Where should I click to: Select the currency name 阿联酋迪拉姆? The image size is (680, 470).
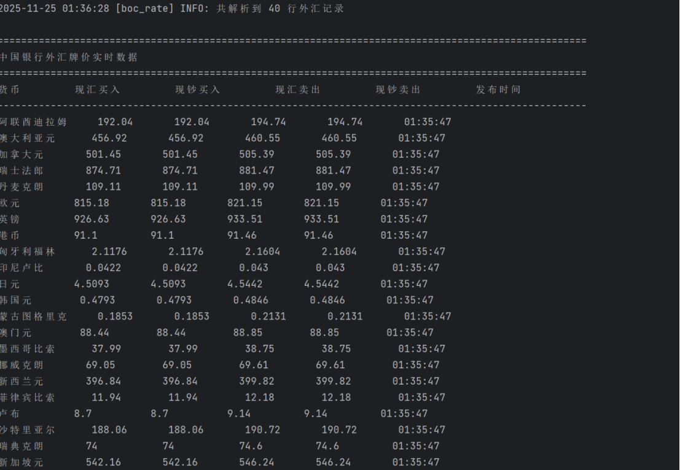tap(33, 122)
